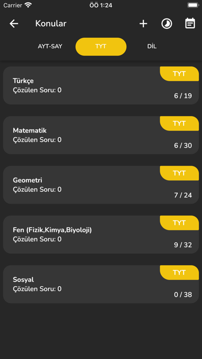
Task: Open the clock timer icon
Action: [167, 24]
